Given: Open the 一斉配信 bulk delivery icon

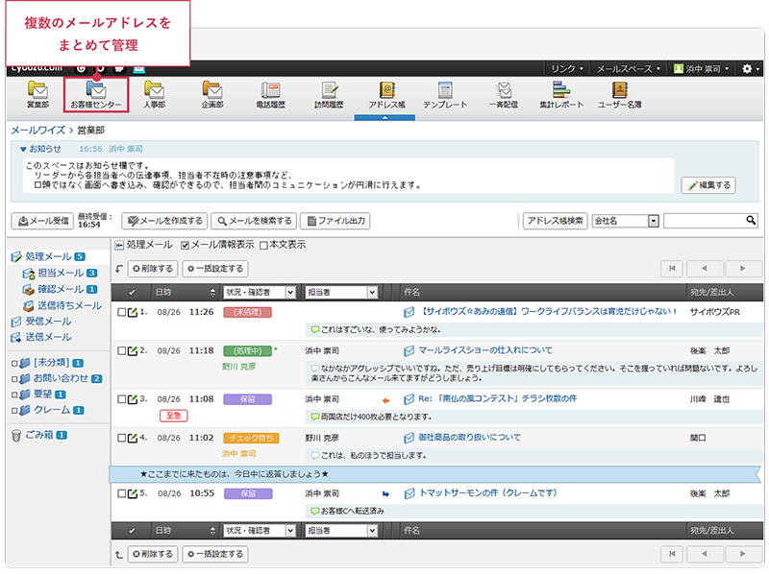Looking at the screenshot, I should click(503, 93).
